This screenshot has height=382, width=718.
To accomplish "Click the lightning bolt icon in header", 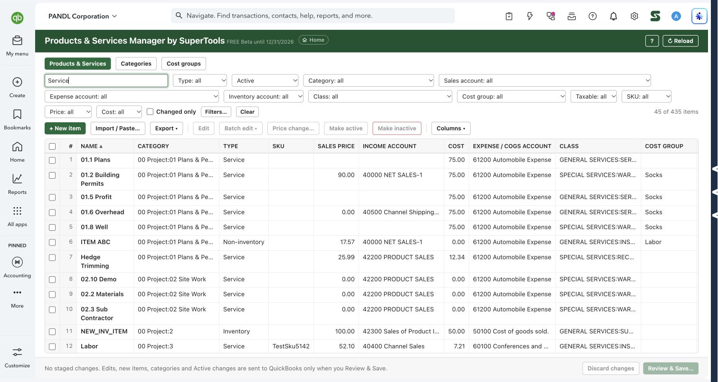I will pos(530,16).
